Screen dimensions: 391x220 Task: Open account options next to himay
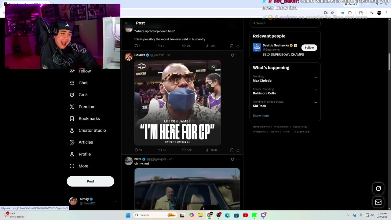(x=115, y=201)
